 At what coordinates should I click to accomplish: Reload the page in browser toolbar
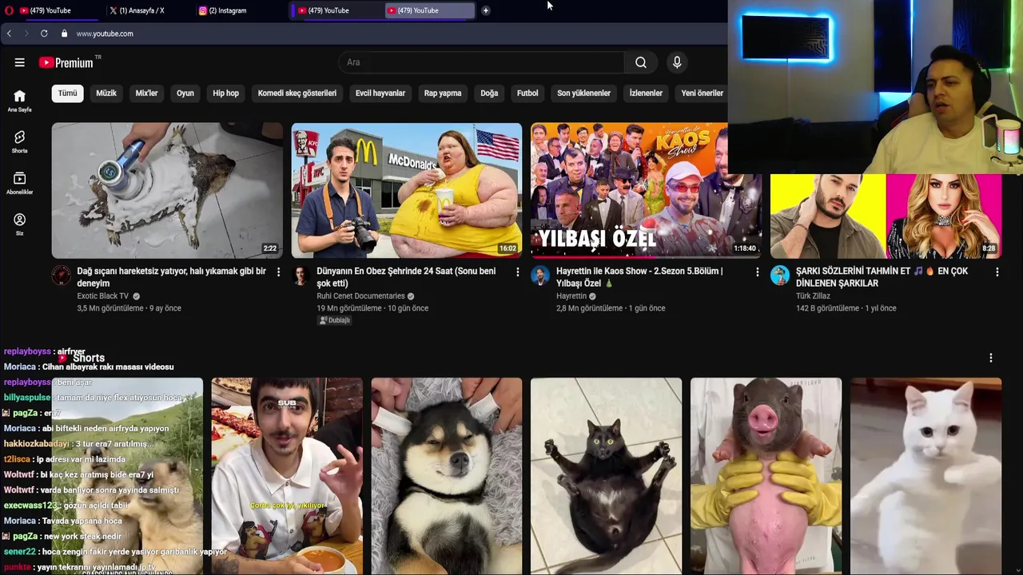click(x=44, y=34)
